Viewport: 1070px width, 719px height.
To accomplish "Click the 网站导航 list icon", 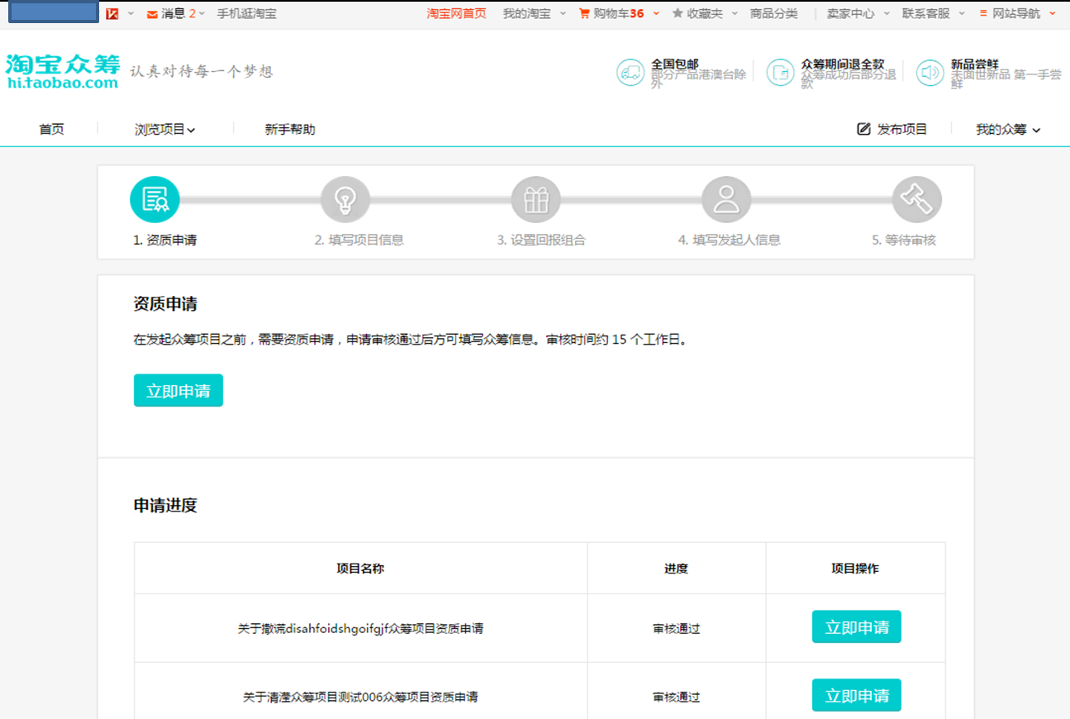I will 983,13.
